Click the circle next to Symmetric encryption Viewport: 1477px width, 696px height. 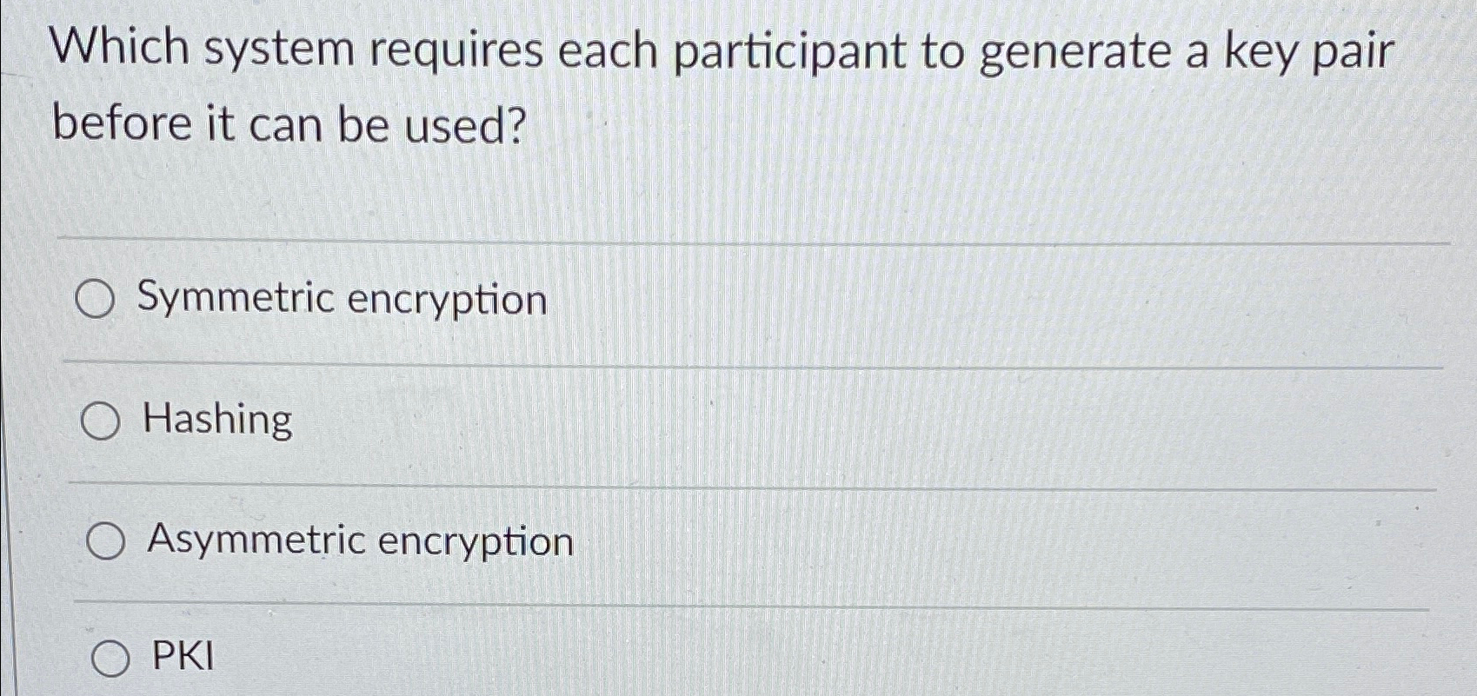coord(97,300)
